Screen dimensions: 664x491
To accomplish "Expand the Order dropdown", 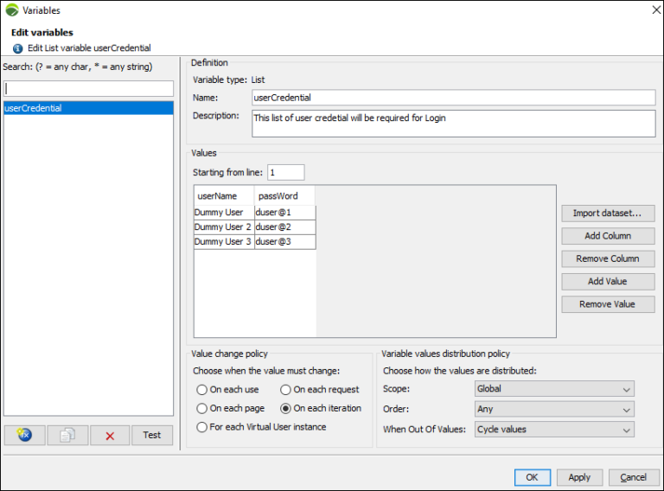I will coord(554,409).
